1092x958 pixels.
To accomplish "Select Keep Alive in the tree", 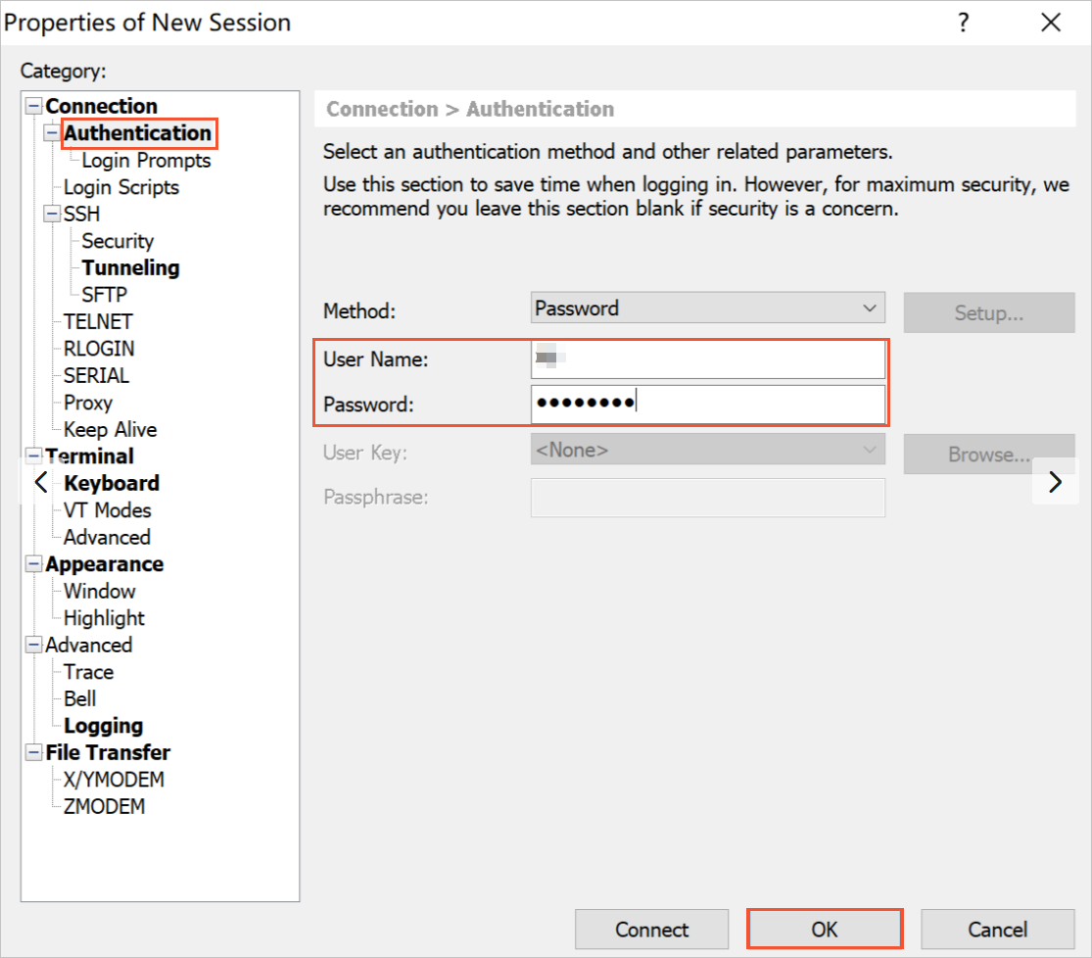I will [110, 429].
